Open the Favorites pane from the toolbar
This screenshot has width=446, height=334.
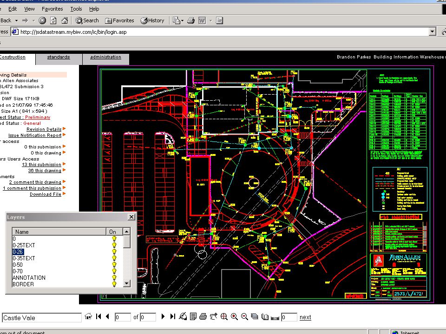(x=119, y=20)
